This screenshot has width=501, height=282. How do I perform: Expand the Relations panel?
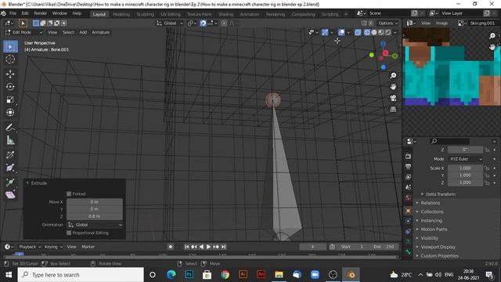pos(430,203)
